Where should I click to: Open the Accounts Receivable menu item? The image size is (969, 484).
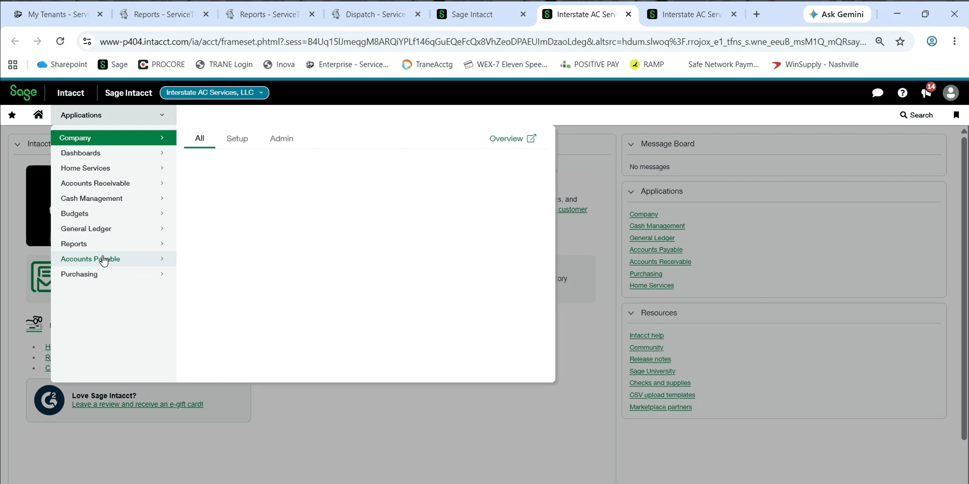[x=113, y=183]
